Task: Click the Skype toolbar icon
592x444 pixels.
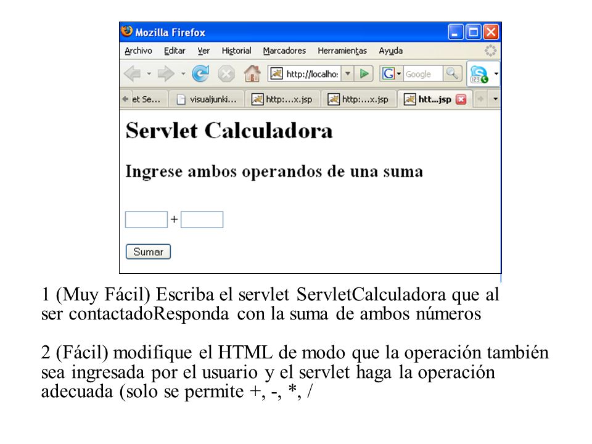Action: pos(479,74)
